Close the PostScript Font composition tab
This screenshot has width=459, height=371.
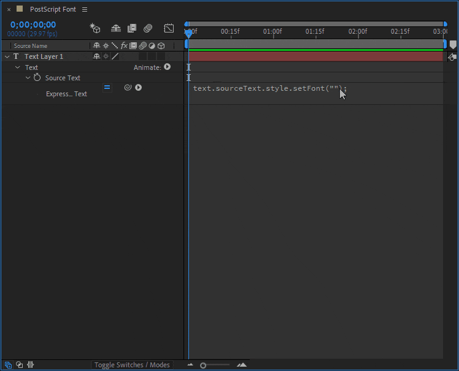point(9,10)
